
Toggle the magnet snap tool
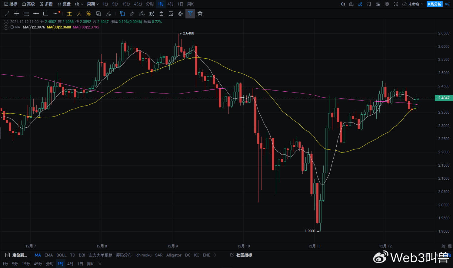click(x=180, y=14)
